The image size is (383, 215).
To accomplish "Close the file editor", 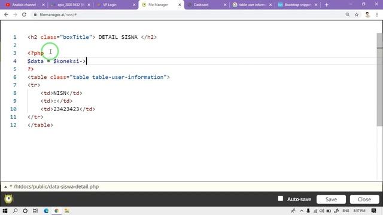I will (x=364, y=199).
